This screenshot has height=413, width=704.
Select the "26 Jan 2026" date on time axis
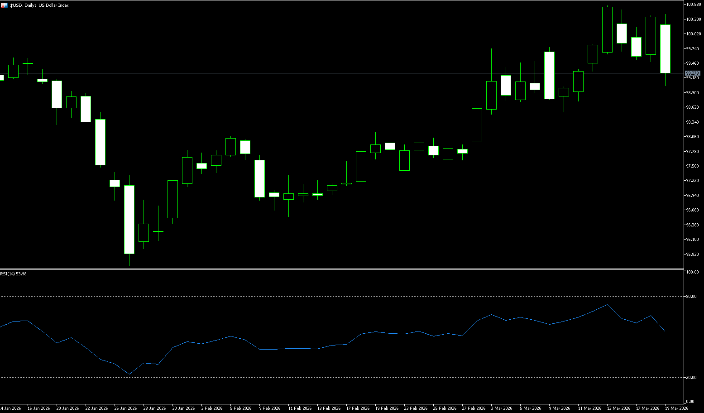[x=125, y=408]
